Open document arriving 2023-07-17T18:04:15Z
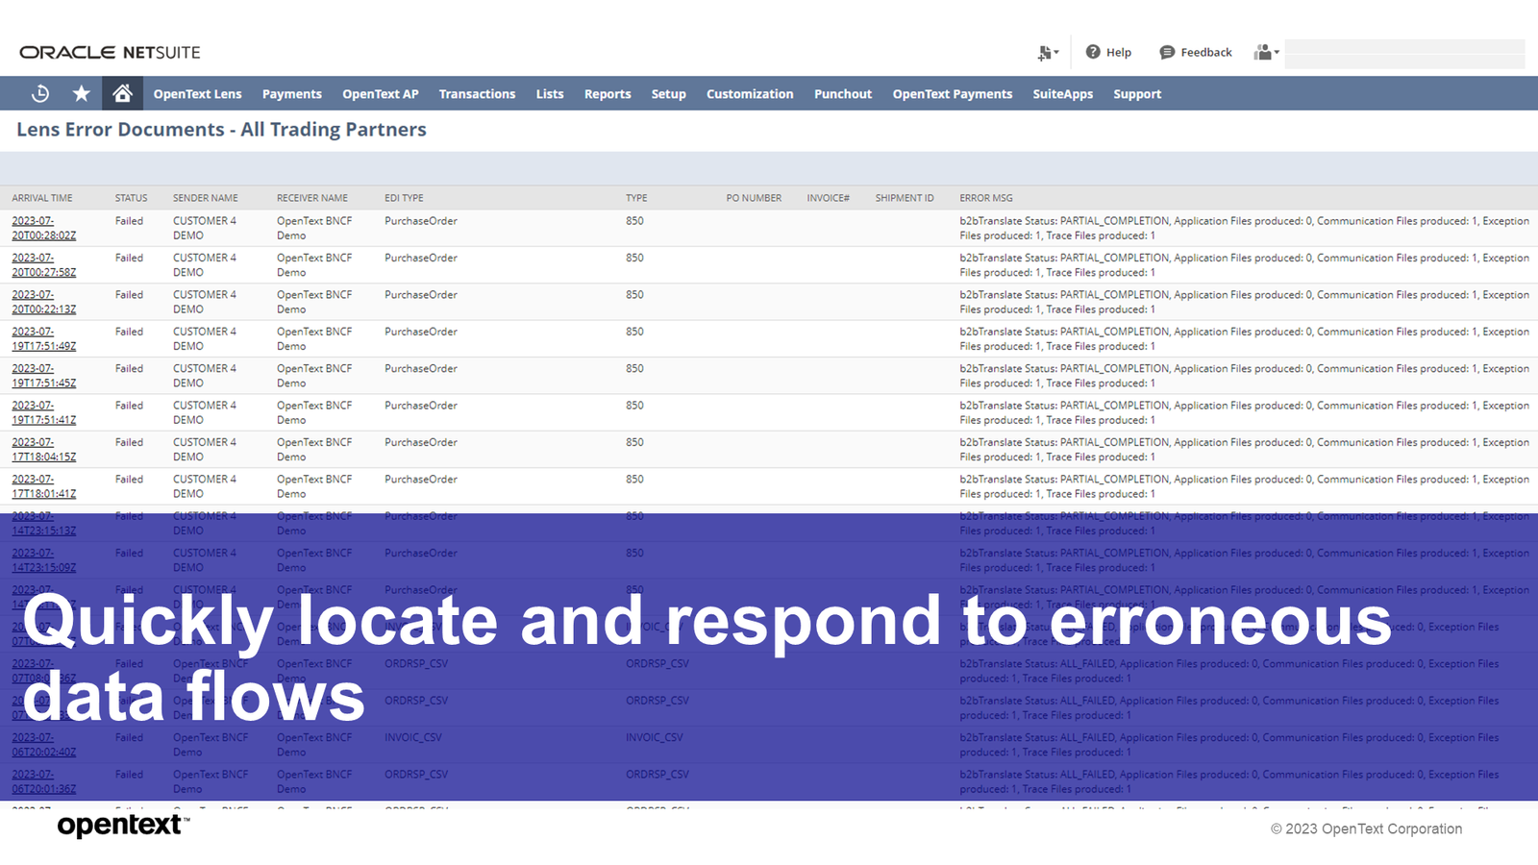Viewport: 1538px width, 865px height. (x=43, y=450)
